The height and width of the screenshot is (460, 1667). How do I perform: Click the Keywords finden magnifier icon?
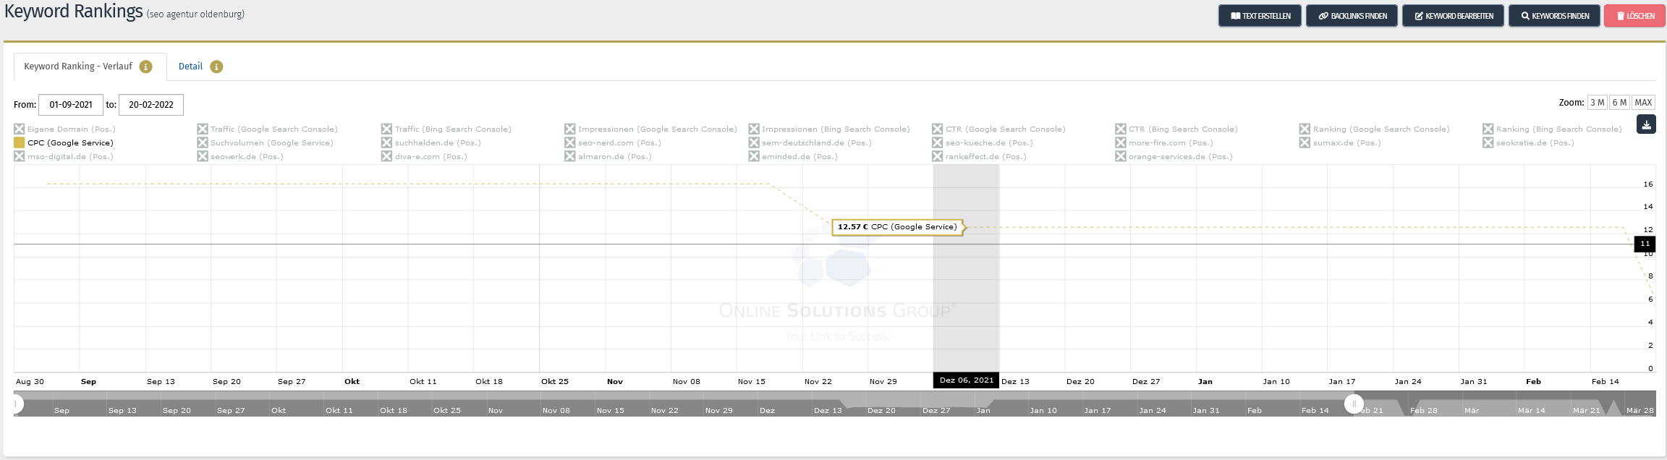[x=1525, y=16]
